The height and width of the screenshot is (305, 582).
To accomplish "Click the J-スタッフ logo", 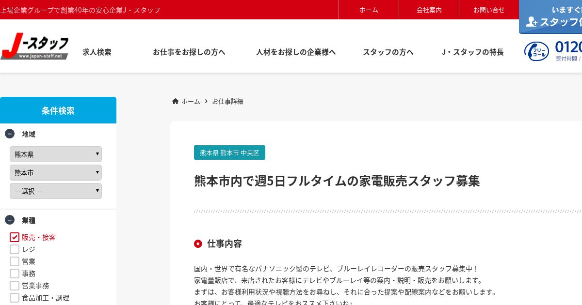I will point(34,47).
